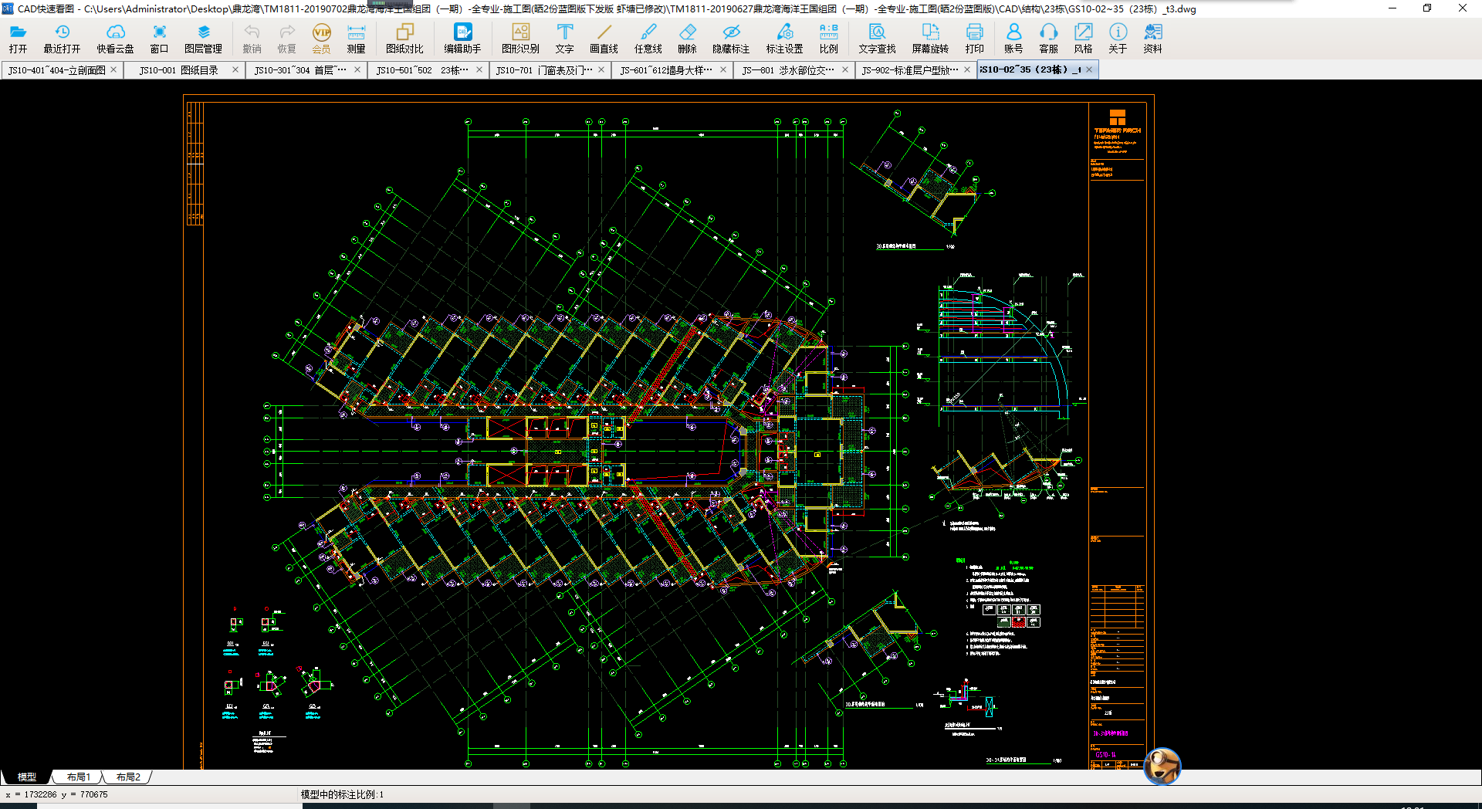Click the orange company logo in title block
The height and width of the screenshot is (809, 1482).
point(1117,117)
